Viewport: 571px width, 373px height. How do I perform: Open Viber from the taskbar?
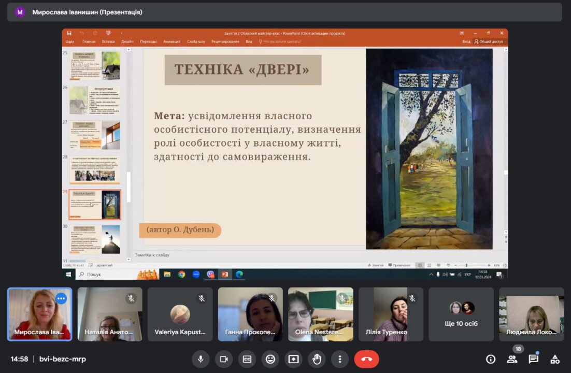[210, 274]
